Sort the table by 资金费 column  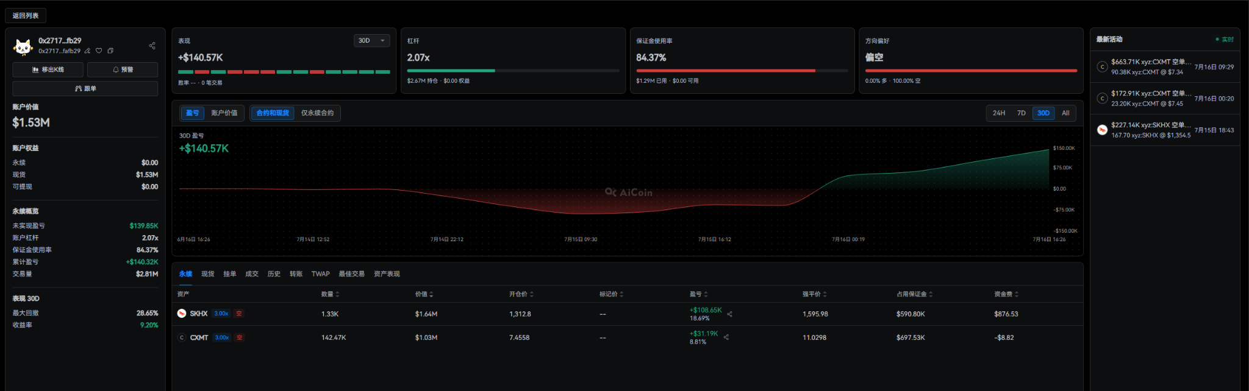click(x=1006, y=294)
